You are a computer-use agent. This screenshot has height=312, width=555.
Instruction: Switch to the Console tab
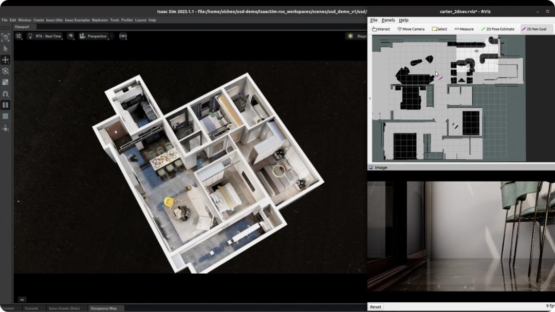[x=31, y=308]
